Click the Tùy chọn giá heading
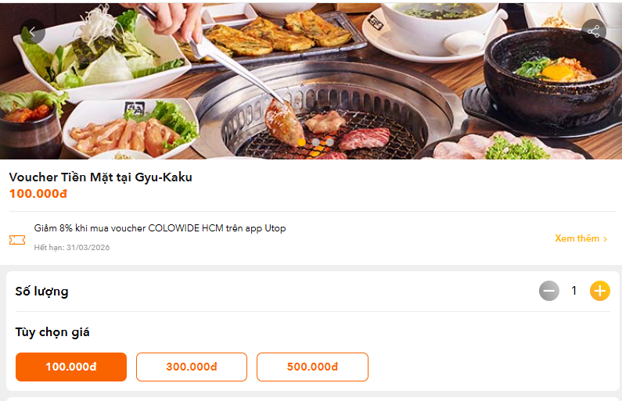 52,332
